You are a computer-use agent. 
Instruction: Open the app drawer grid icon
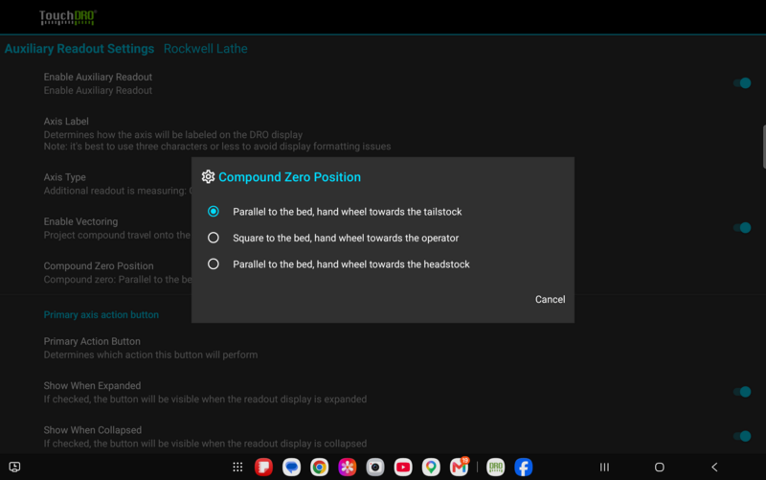pos(237,468)
